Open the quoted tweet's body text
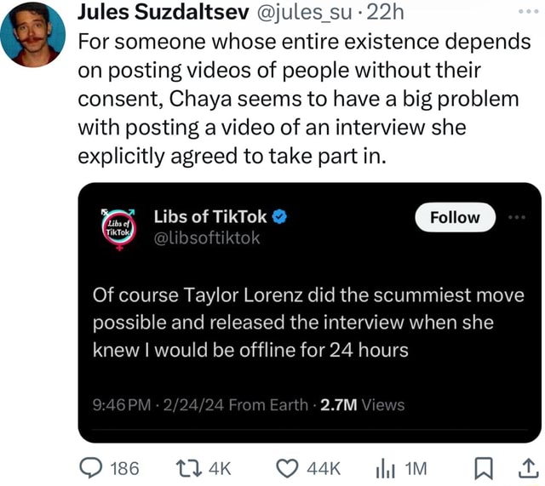The width and height of the screenshot is (545, 486). tap(307, 323)
